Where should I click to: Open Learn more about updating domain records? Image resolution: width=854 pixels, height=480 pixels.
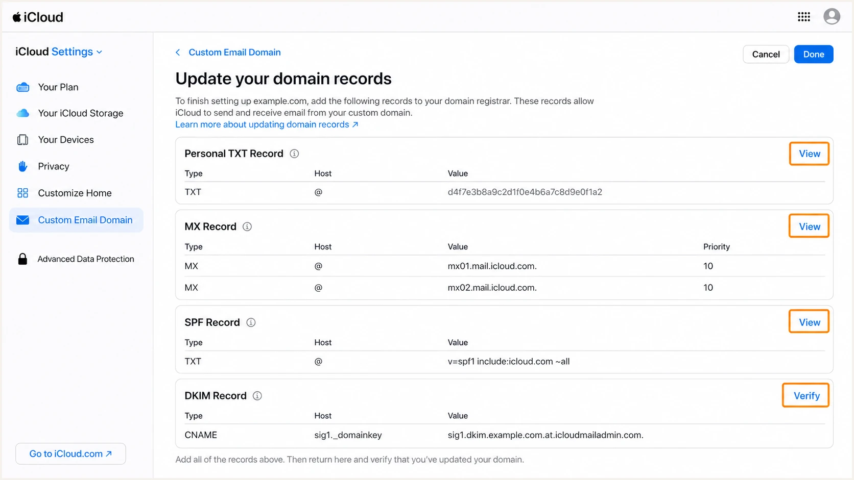267,124
